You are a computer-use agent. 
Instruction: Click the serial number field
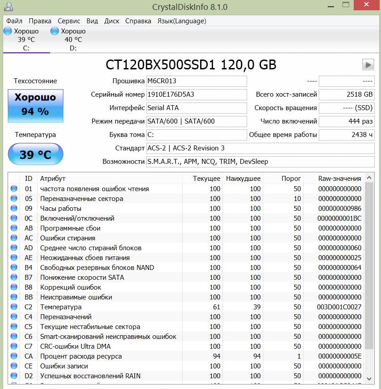(x=197, y=94)
